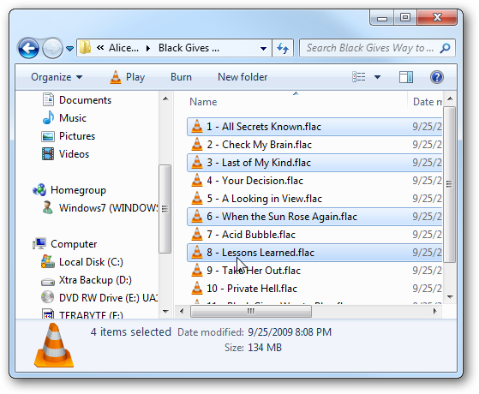This screenshot has width=479, height=394.
Task: Open Local Disk (C:)
Action: [82, 262]
